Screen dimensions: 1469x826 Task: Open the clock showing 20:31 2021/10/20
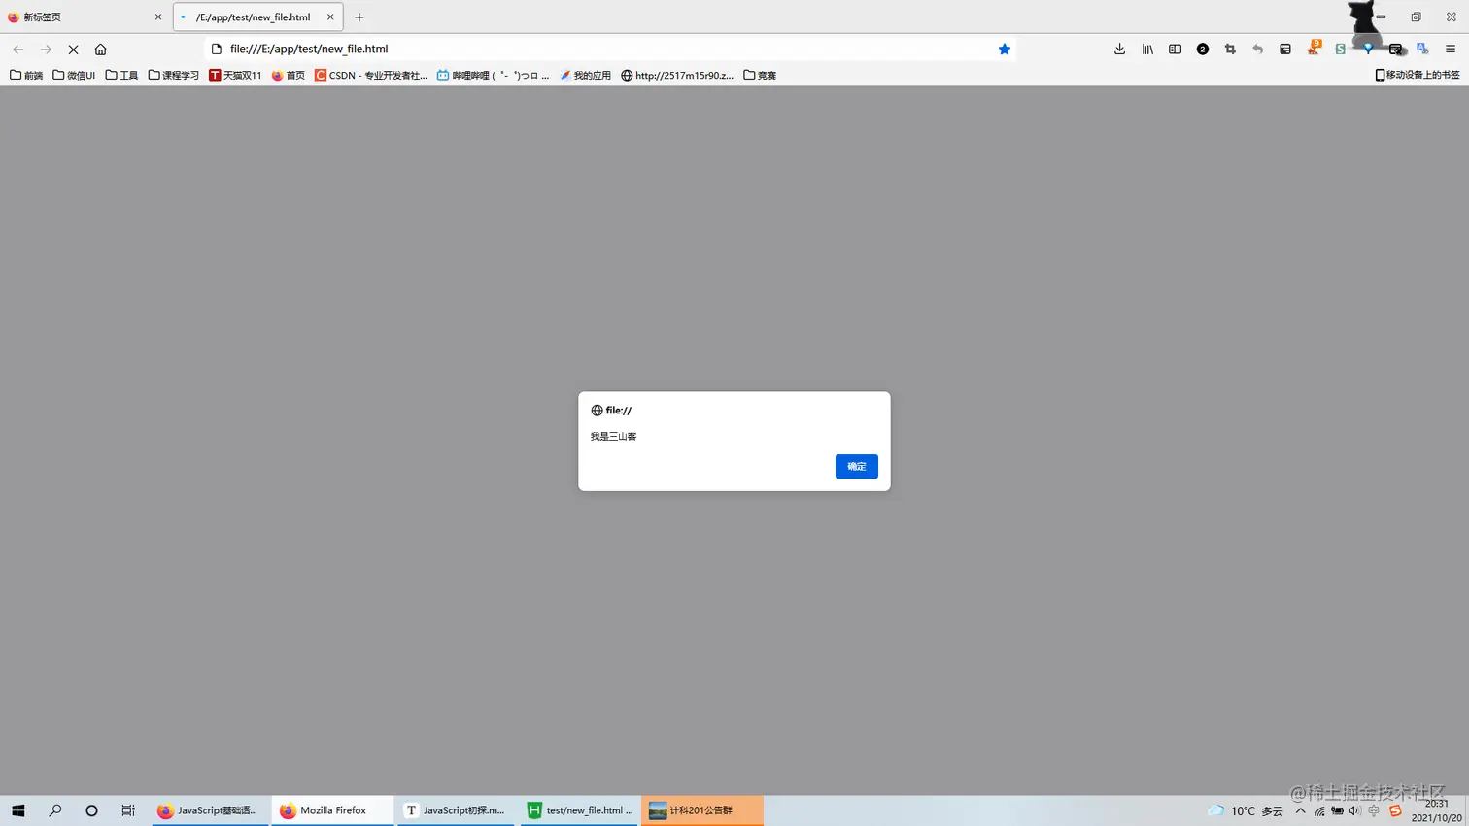pyautogui.click(x=1436, y=810)
